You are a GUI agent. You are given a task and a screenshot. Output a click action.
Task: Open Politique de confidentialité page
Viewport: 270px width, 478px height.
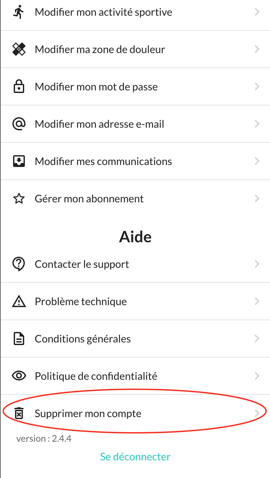[96, 376]
